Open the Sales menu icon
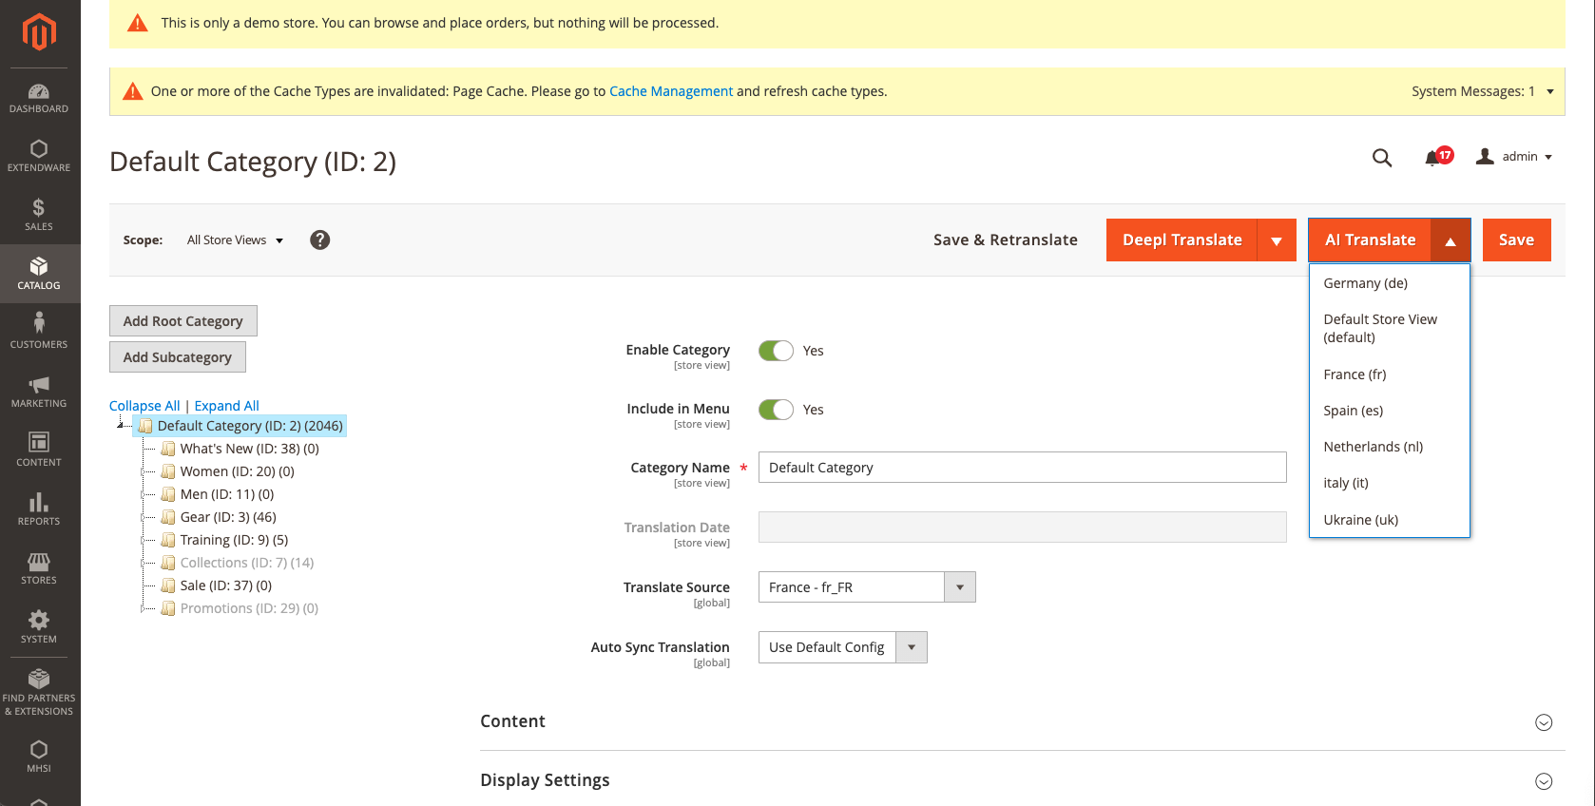 [x=39, y=215]
